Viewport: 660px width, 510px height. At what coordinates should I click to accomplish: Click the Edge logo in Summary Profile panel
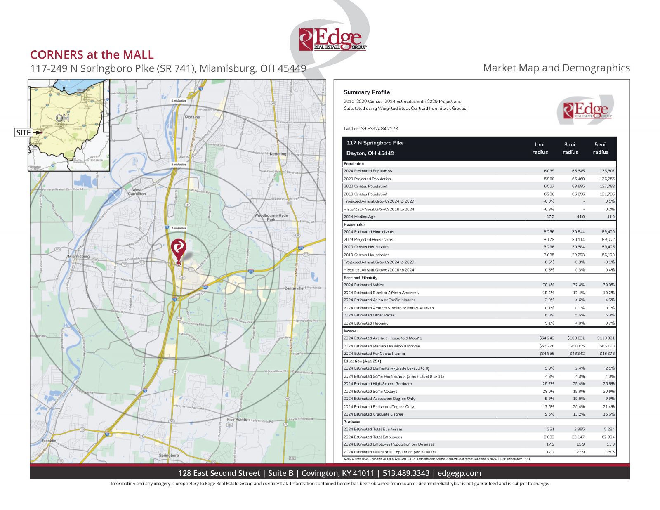[x=585, y=110]
